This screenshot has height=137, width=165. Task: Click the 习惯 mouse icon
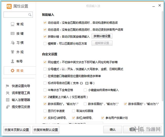pos(12,43)
